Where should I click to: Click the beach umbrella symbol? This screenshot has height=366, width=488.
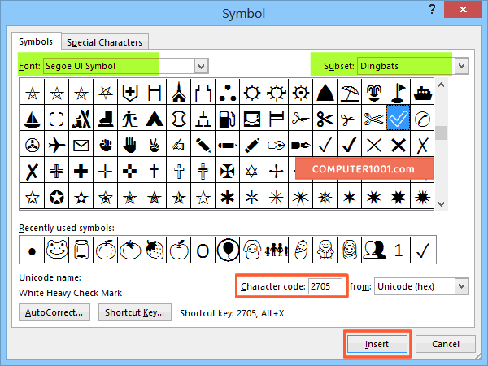[349, 93]
